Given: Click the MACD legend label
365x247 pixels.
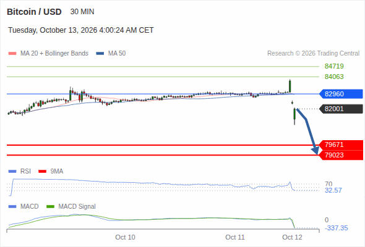Looking at the screenshot, I should [29, 207].
